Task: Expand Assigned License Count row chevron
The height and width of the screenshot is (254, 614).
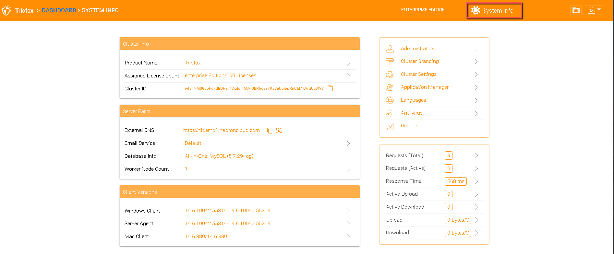Action: (x=348, y=76)
